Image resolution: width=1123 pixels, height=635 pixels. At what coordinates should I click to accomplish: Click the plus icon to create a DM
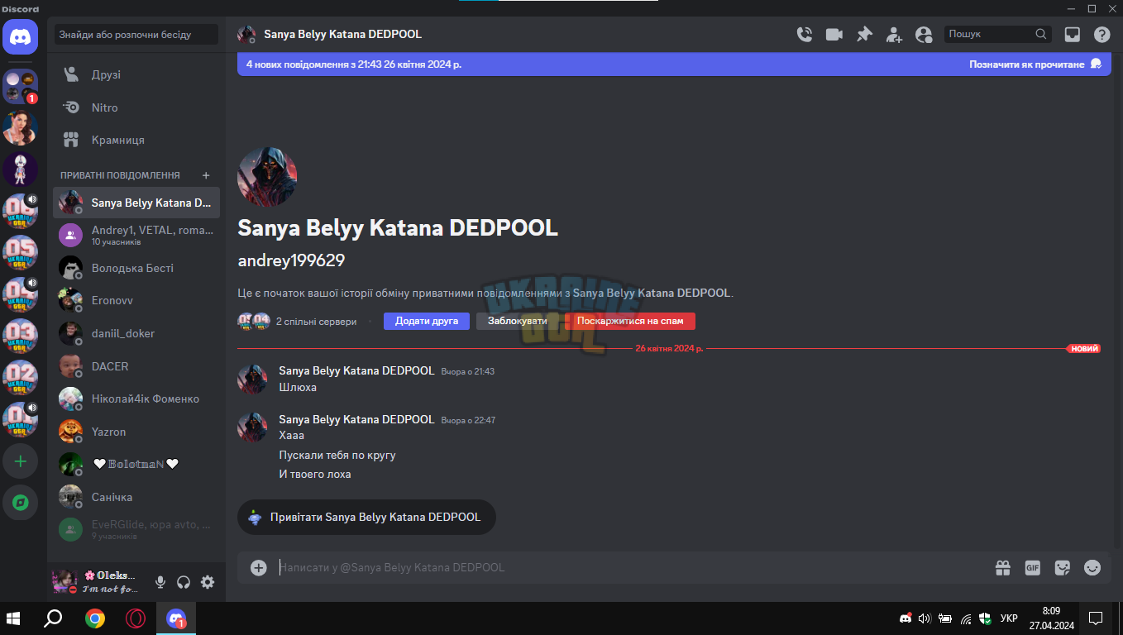(x=207, y=175)
